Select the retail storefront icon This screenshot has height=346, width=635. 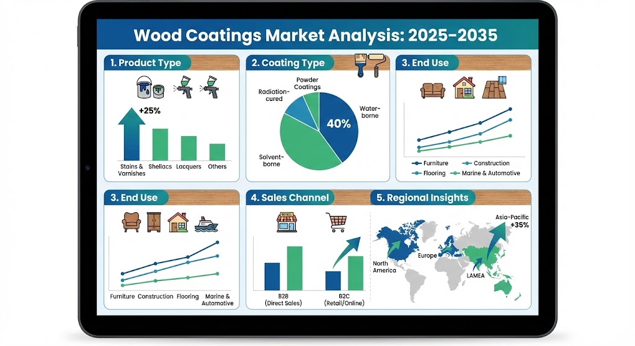286,222
